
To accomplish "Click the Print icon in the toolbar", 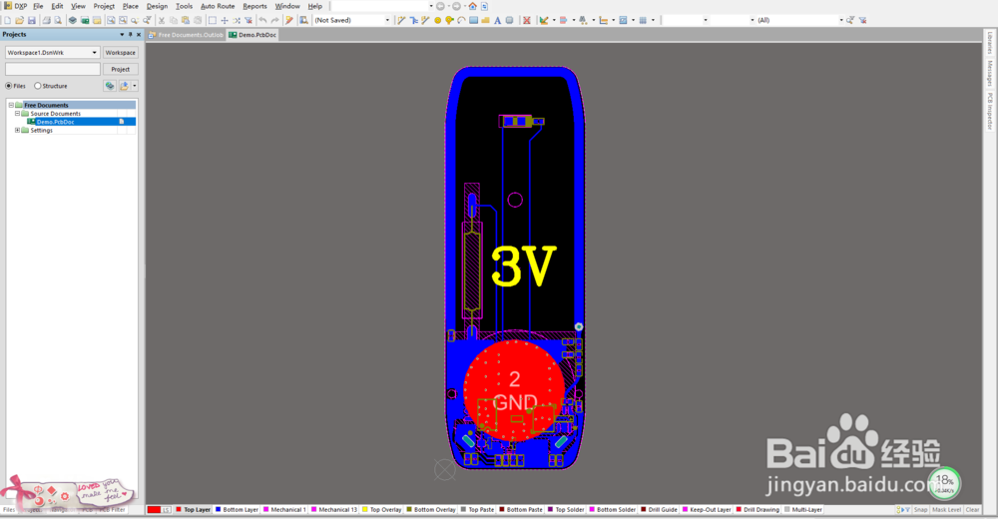I will coord(47,20).
